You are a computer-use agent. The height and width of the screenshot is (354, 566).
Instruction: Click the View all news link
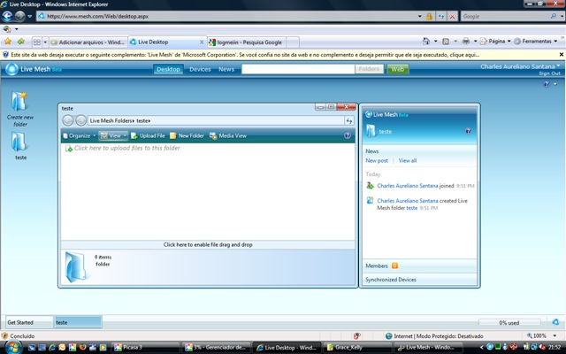(x=408, y=161)
